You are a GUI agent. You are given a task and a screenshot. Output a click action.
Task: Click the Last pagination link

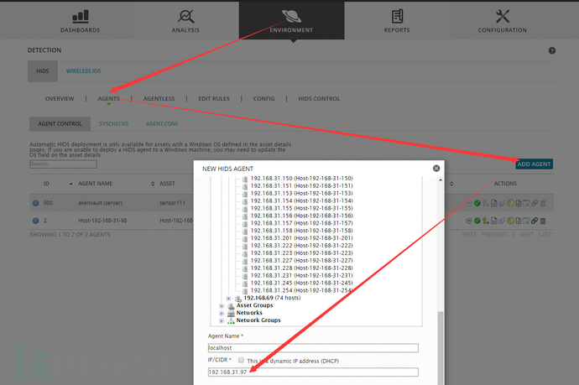545,234
